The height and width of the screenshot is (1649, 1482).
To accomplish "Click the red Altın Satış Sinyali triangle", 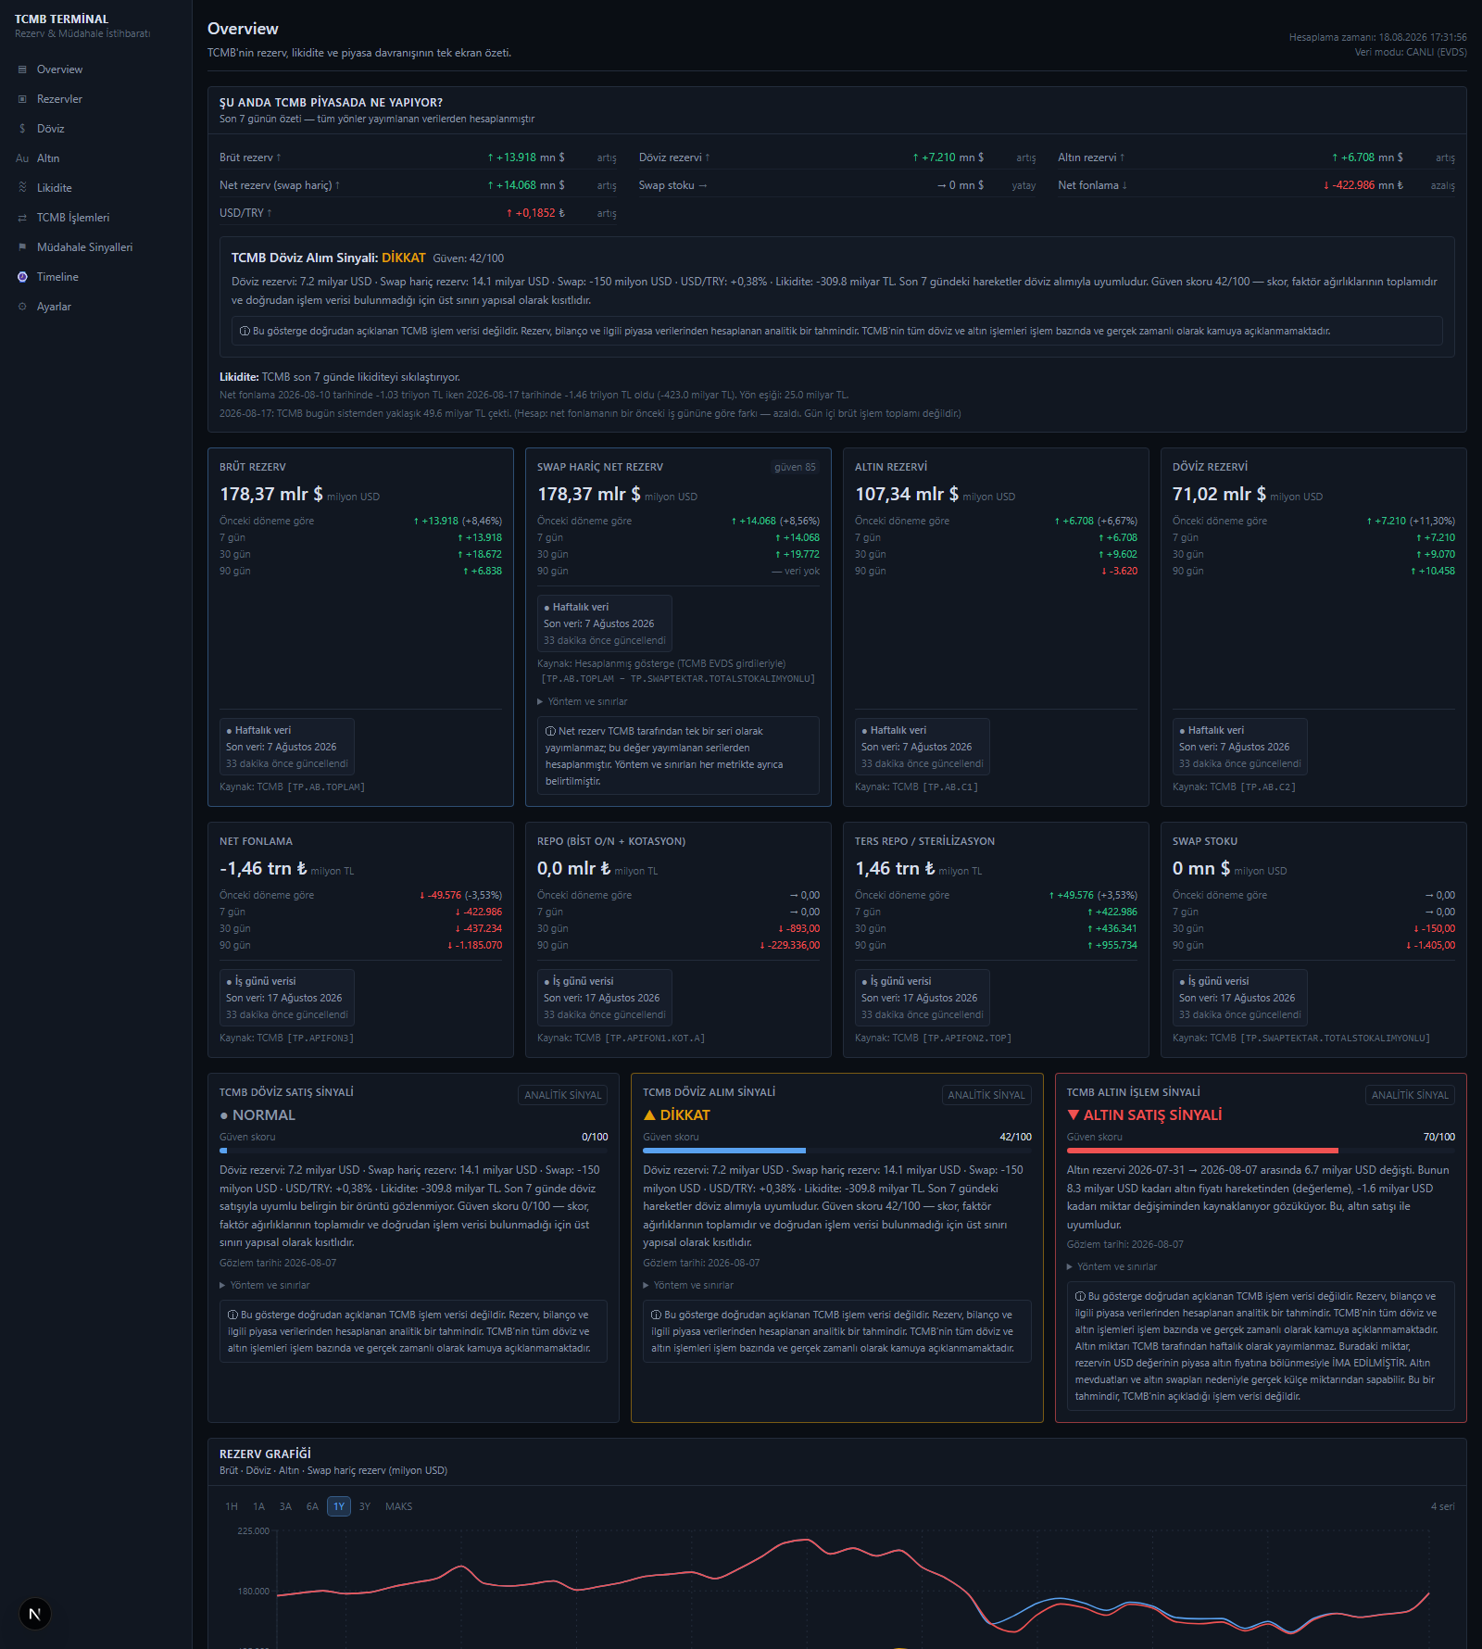I will pyautogui.click(x=1074, y=1115).
